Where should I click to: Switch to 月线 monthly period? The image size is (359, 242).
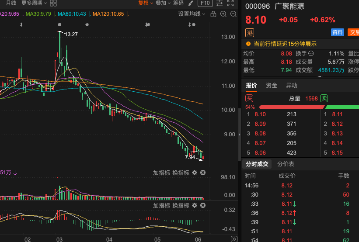11,3
